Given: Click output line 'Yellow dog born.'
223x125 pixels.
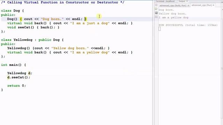Looking at the screenshot, I should [172, 14].
